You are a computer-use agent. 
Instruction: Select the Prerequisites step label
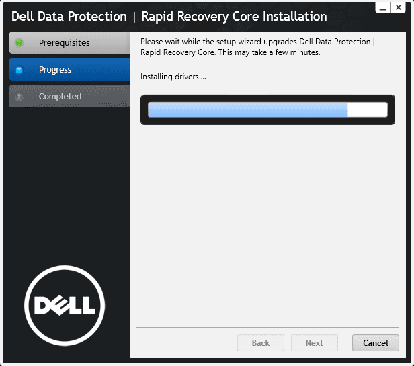tap(64, 43)
